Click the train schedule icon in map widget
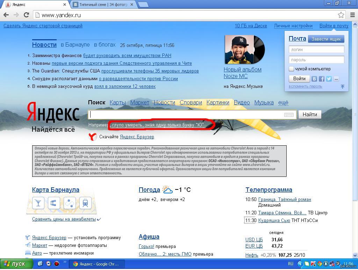This screenshot has width=358, height=270. [x=85, y=203]
